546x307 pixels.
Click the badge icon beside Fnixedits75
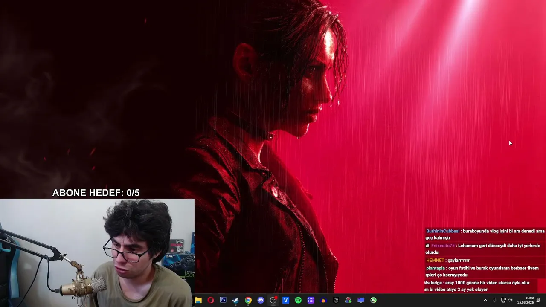point(427,246)
